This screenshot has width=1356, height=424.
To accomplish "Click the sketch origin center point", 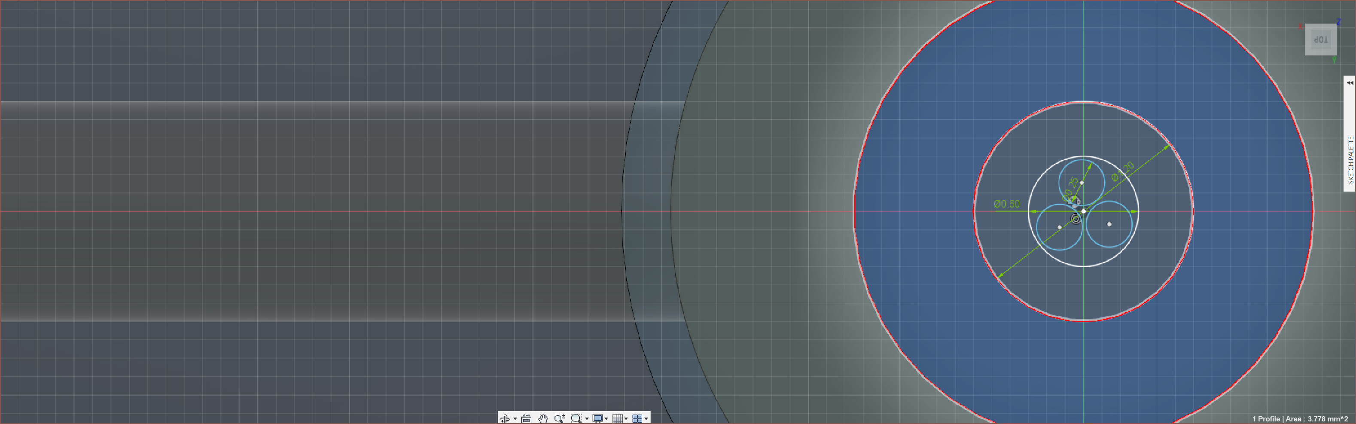I will 1083,211.
